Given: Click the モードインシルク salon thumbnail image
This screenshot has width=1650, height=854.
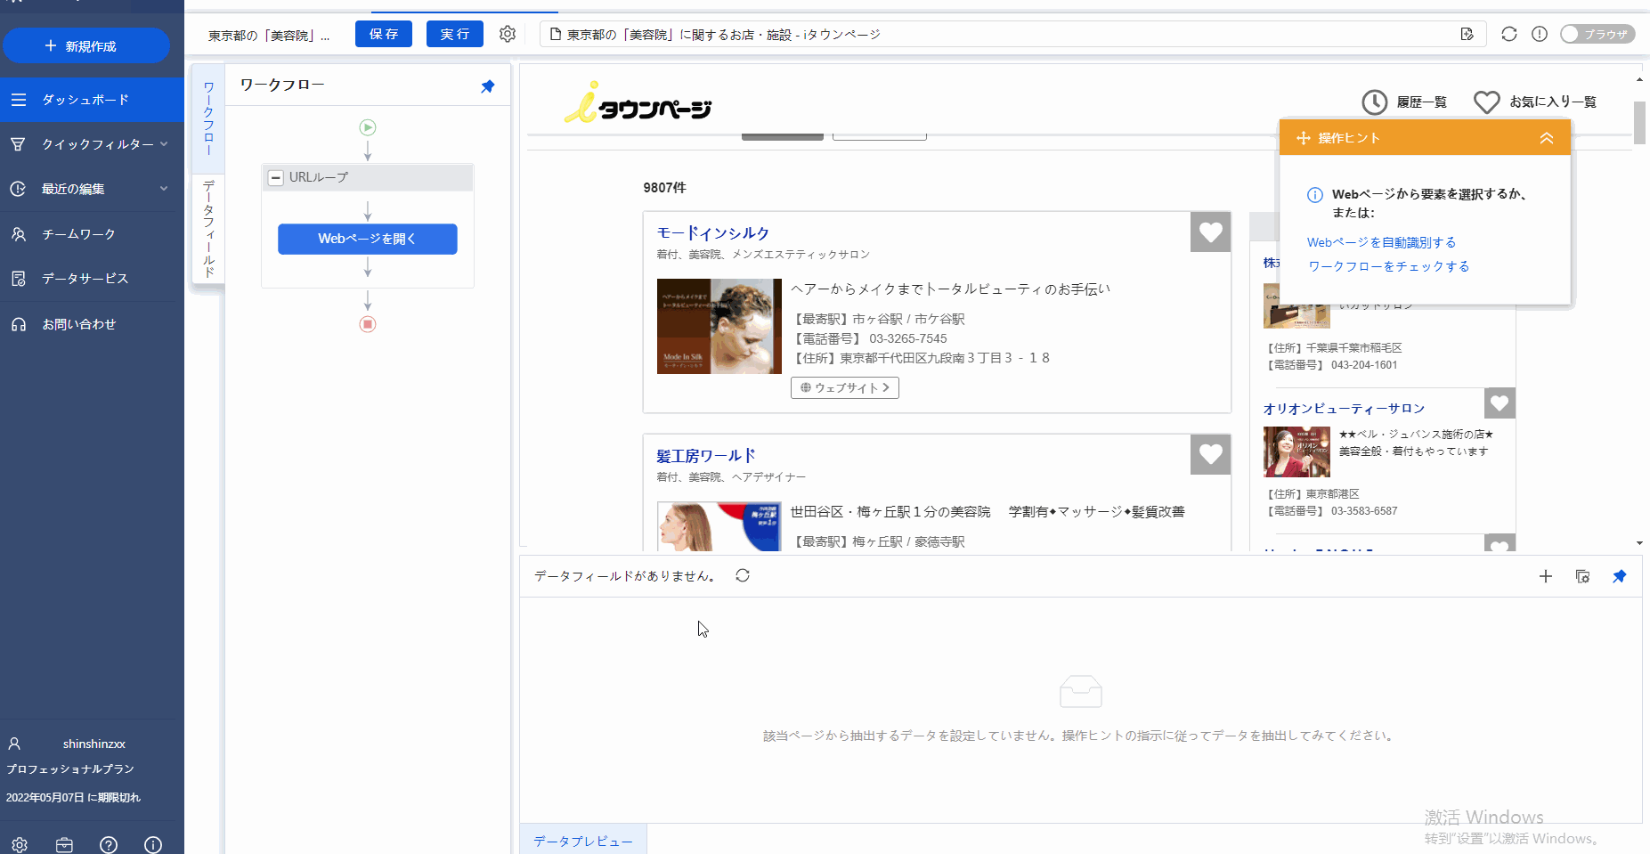Looking at the screenshot, I should click(719, 326).
